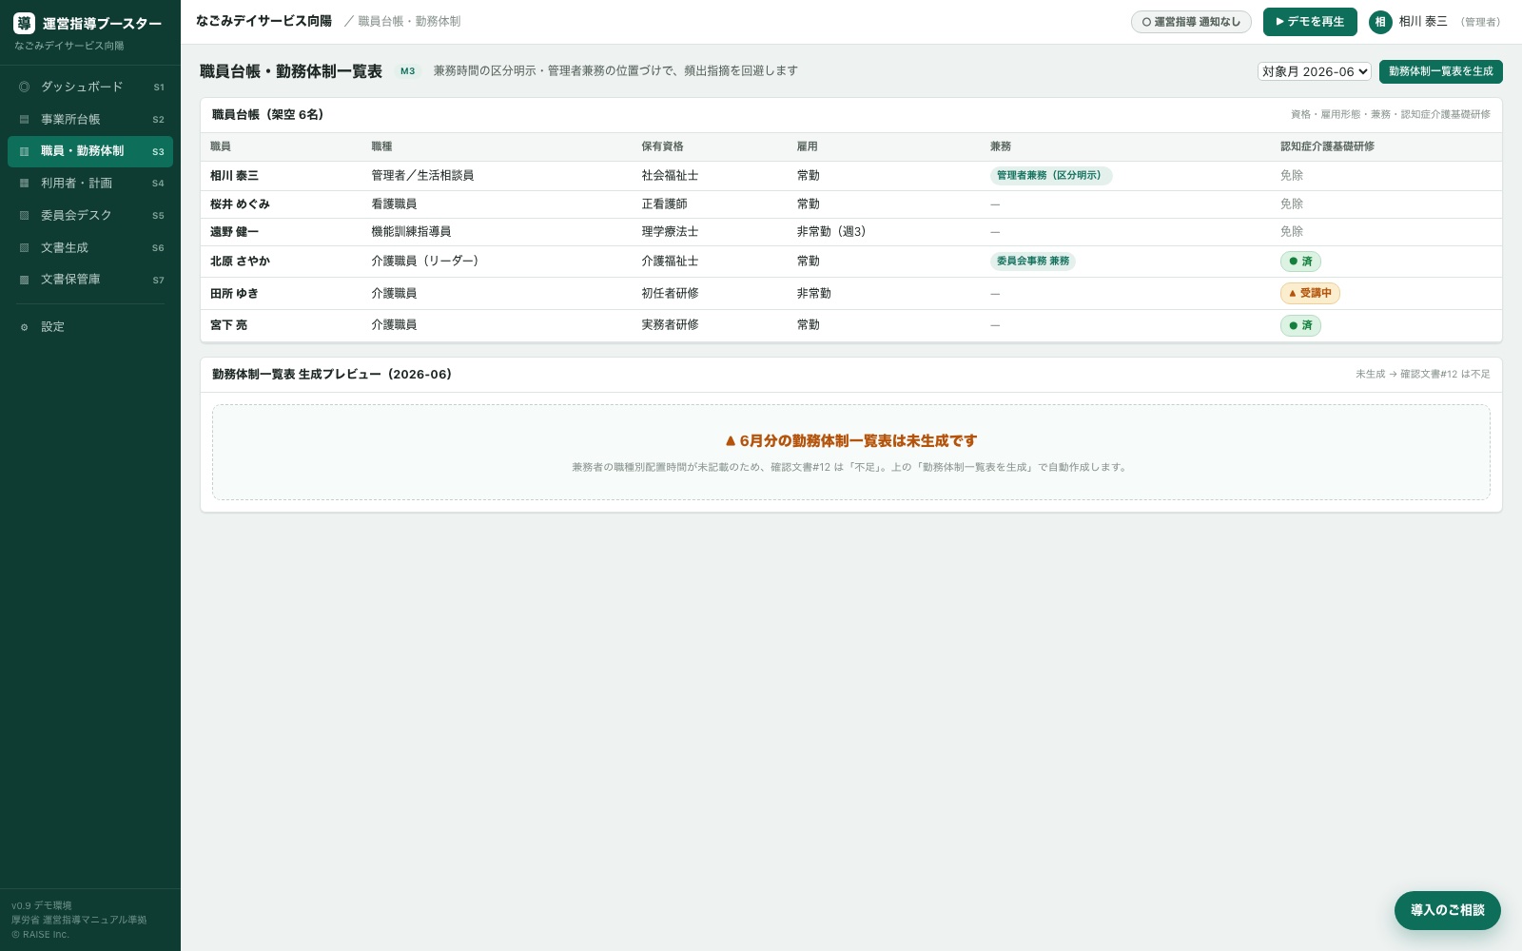Click 勤務体制一覧表を生成 button
The image size is (1522, 951).
tap(1440, 71)
